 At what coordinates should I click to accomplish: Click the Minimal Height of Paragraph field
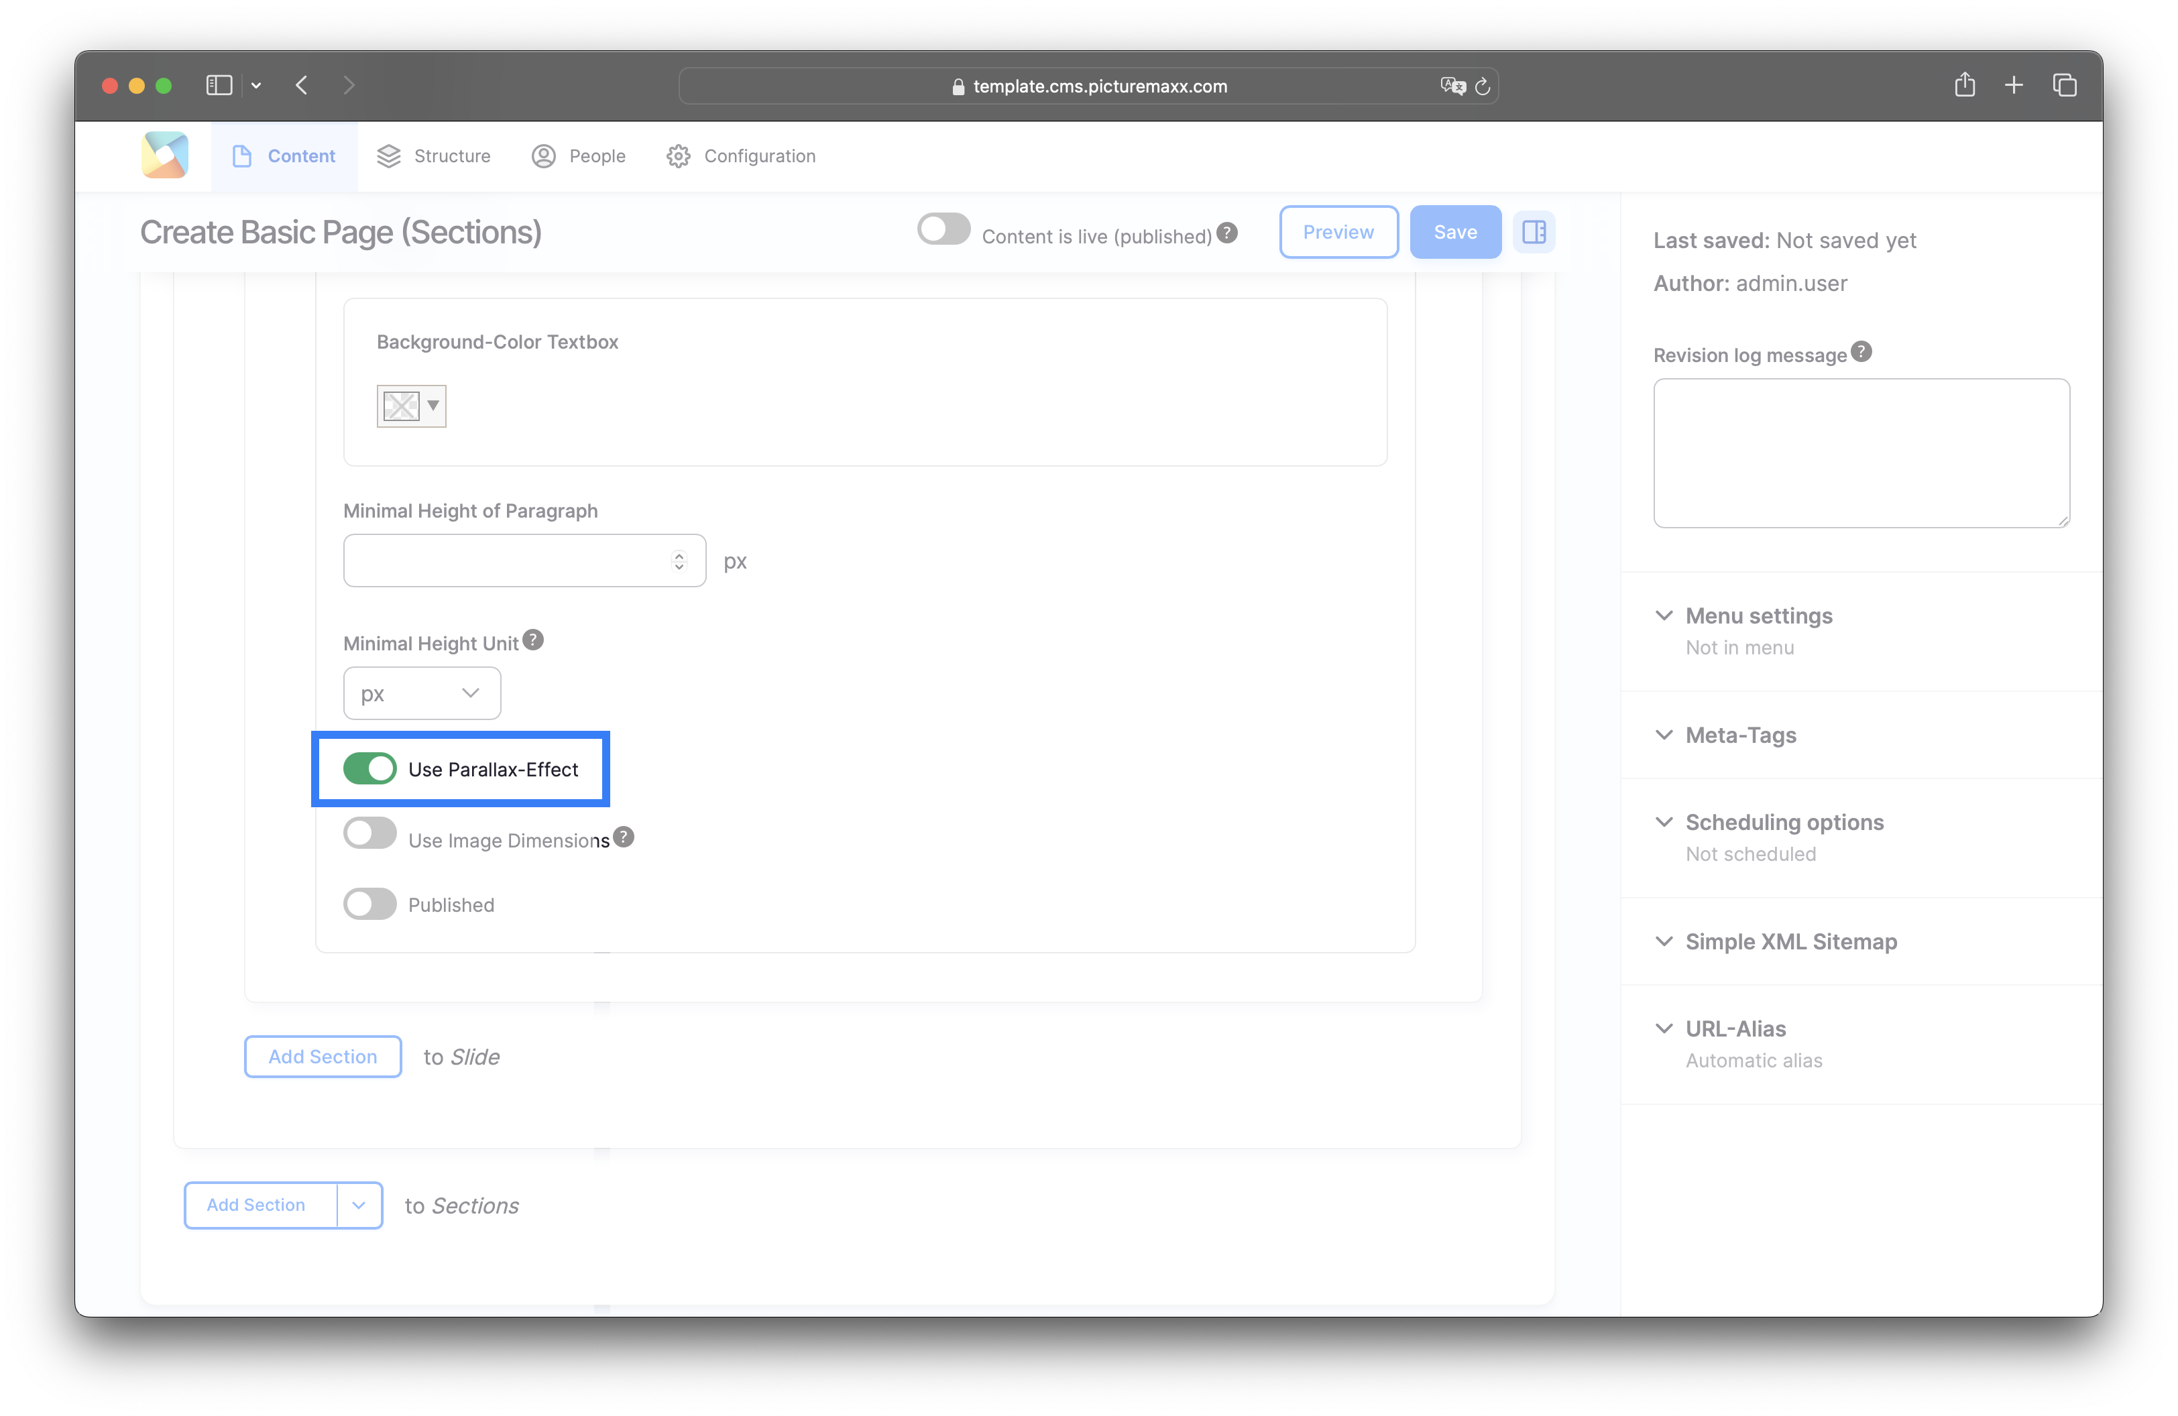(524, 560)
